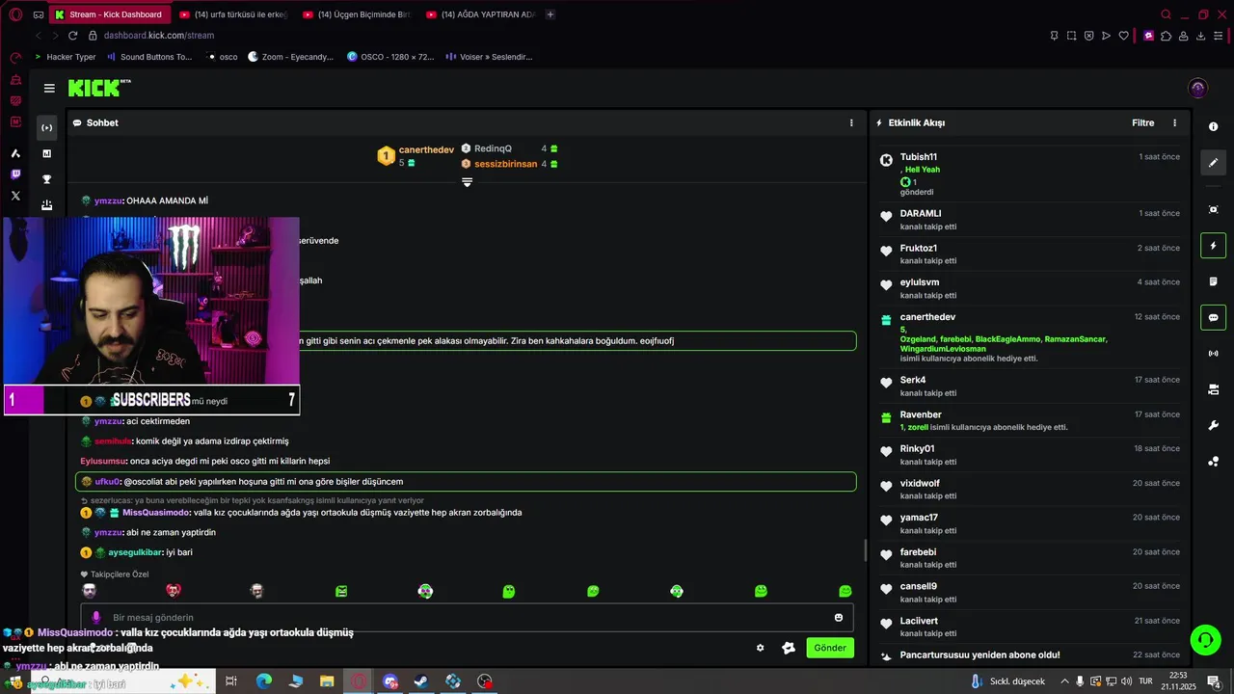
Task: Open a new browser tab
Action: coord(550,14)
